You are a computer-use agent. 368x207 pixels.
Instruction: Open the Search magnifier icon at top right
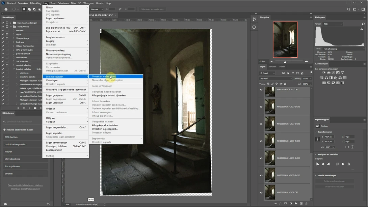click(x=348, y=9)
